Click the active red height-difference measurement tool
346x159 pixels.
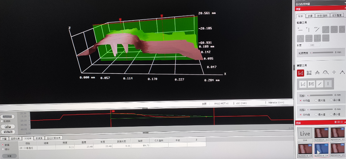click(301, 72)
